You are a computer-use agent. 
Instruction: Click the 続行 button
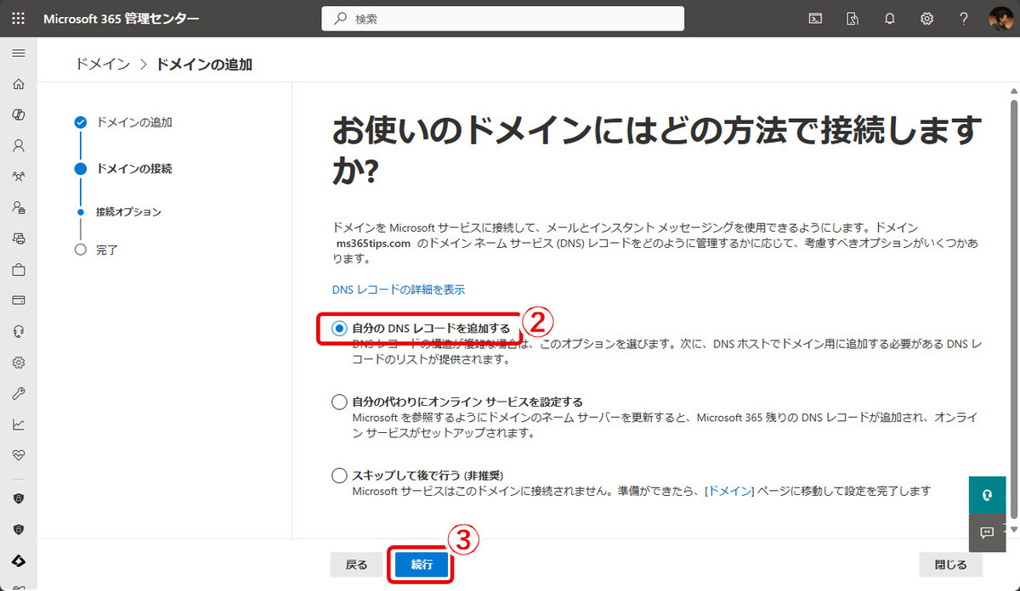click(422, 565)
